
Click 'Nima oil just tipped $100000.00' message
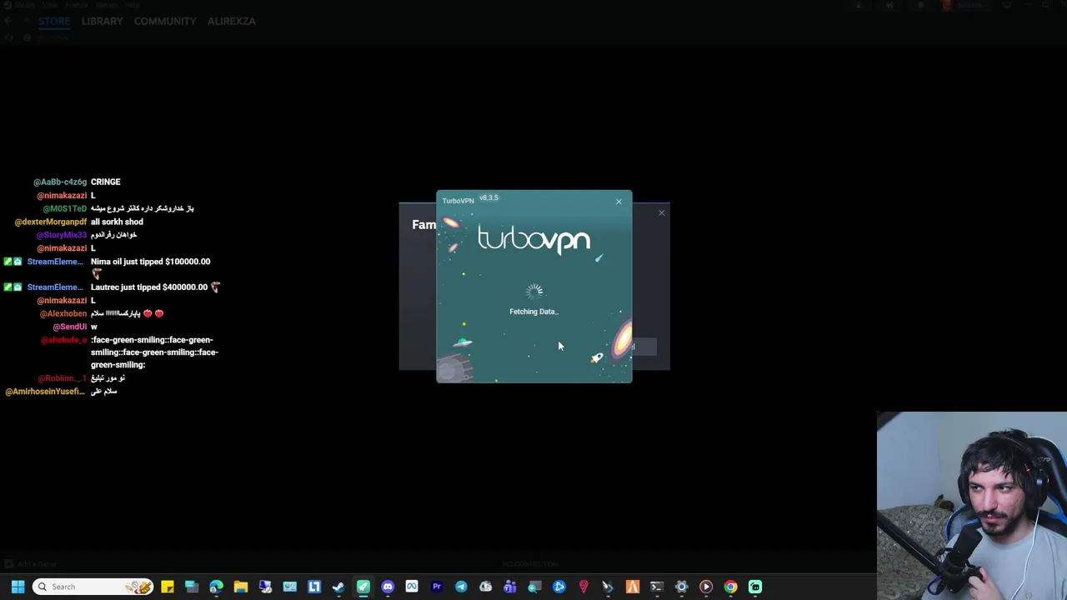pyautogui.click(x=150, y=262)
